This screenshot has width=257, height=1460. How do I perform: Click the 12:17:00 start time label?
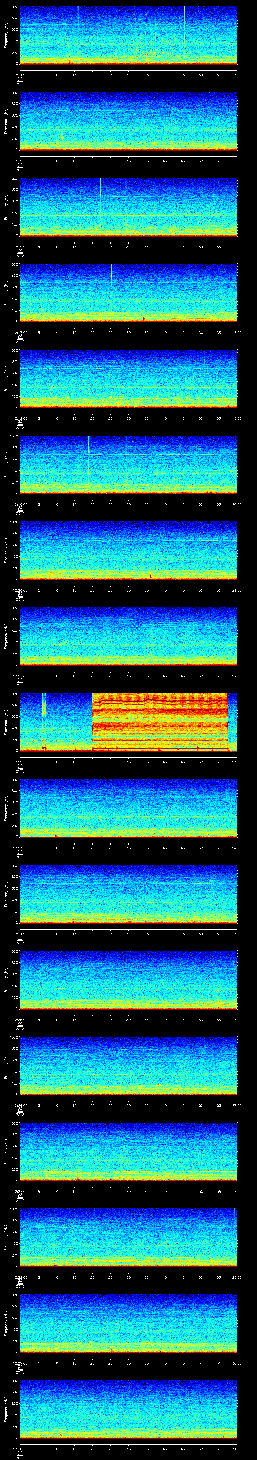(x=20, y=332)
